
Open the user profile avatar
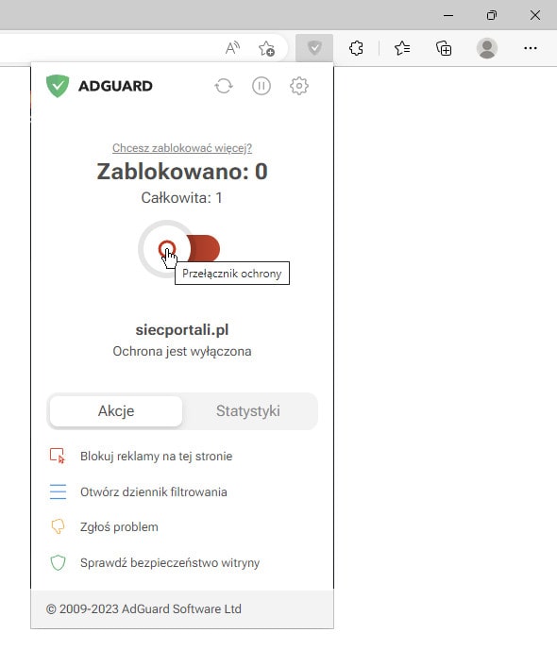point(487,48)
